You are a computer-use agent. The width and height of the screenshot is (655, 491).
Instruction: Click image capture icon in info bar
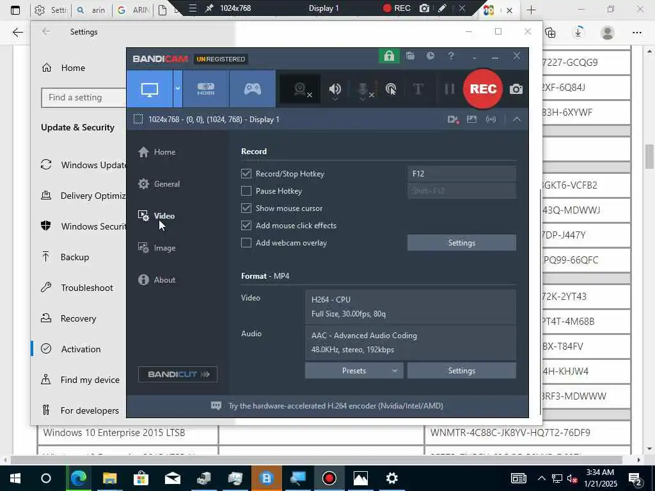pyautogui.click(x=471, y=120)
